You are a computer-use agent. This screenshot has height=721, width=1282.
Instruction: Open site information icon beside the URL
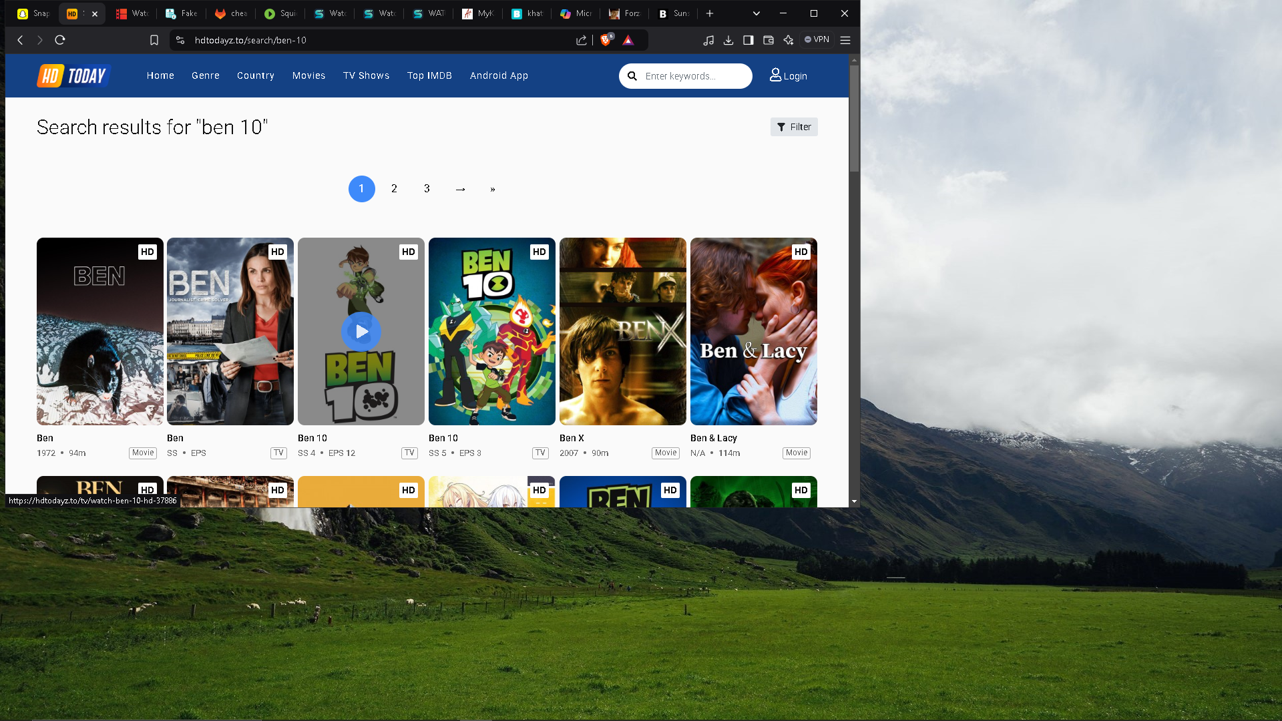(180, 40)
